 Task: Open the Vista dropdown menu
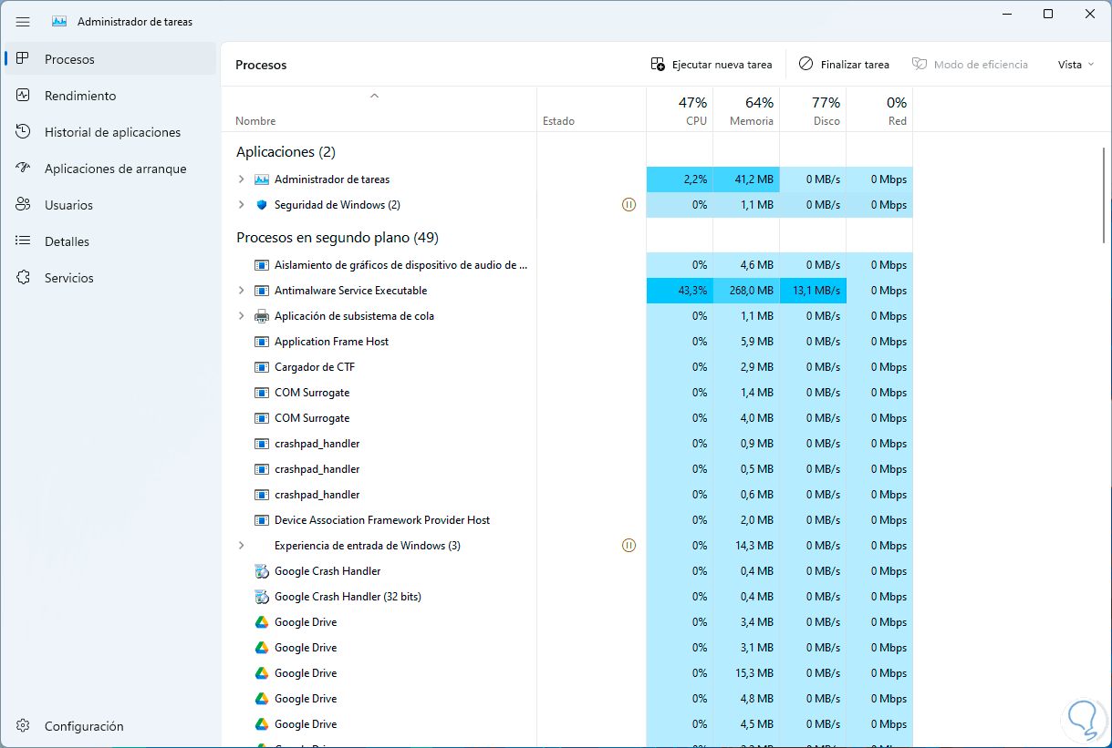(x=1076, y=65)
